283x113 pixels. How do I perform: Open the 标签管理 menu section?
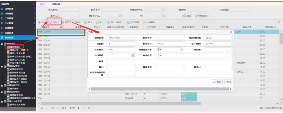(18, 28)
